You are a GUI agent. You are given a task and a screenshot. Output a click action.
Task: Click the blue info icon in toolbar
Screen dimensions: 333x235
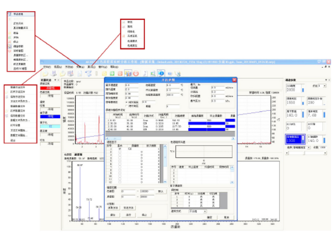pyautogui.click(x=161, y=73)
